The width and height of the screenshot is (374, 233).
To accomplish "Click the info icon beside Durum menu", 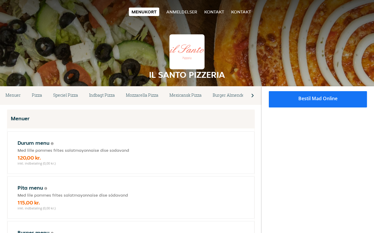I will click(52, 144).
